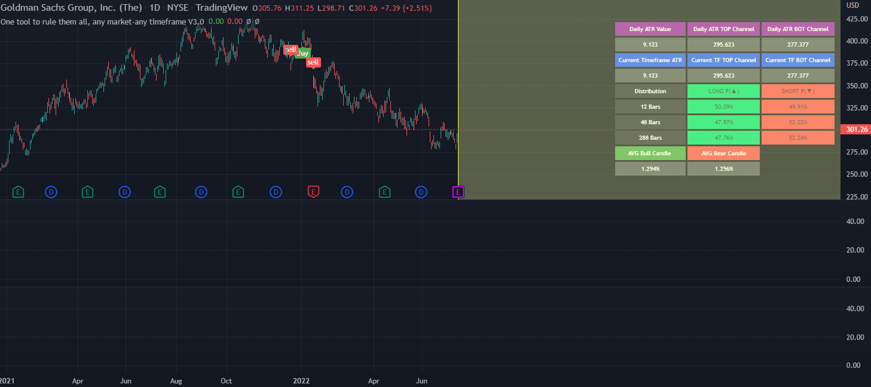Viewport: 871px width, 387px height.
Task: Open the dividend D marker at June 2022
Action: point(421,192)
